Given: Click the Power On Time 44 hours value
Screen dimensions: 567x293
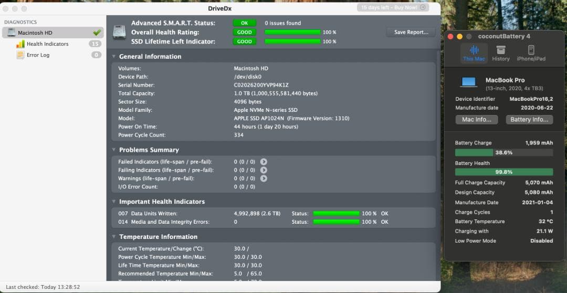Looking at the screenshot, I should 266,127.
